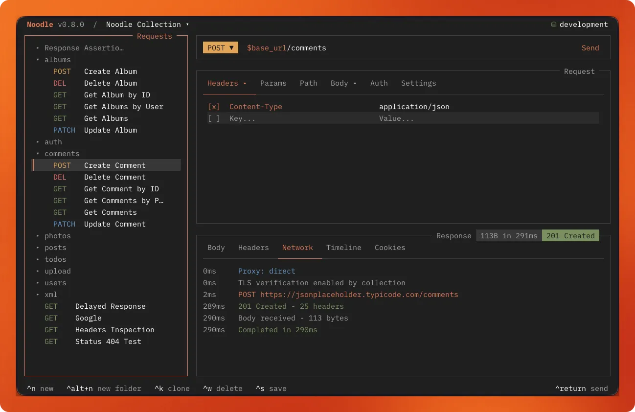Click the header Key placeholder field
The image size is (635, 412).
[x=243, y=118]
